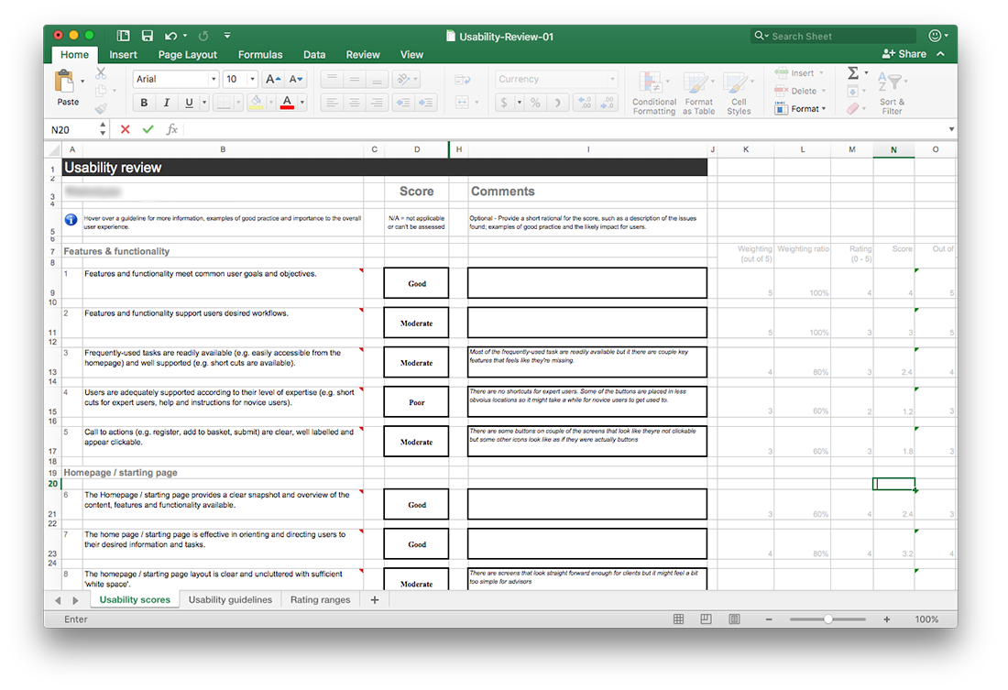1008x690 pixels.
Task: Click the green confirm entry checkmark
Action: point(148,130)
